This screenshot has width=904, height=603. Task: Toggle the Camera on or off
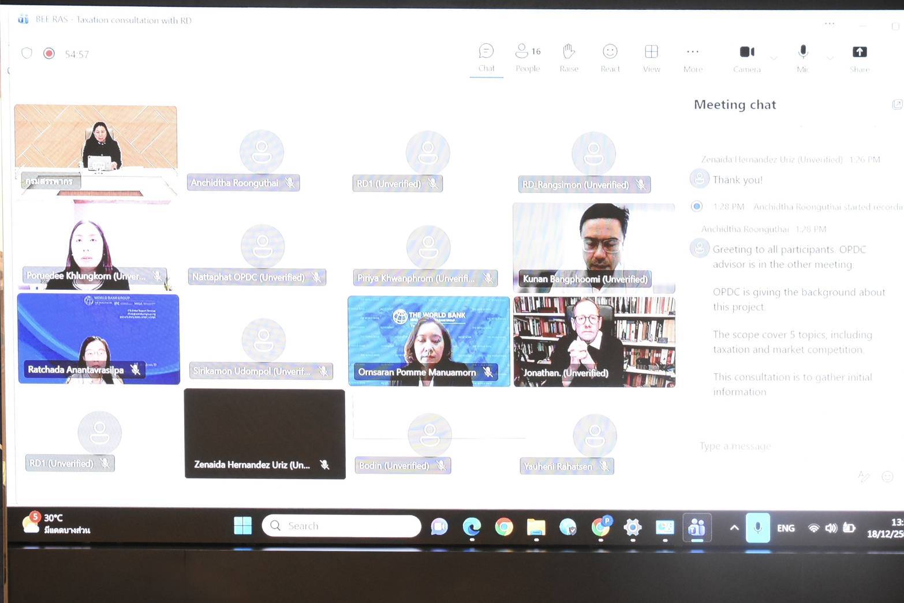(x=746, y=58)
